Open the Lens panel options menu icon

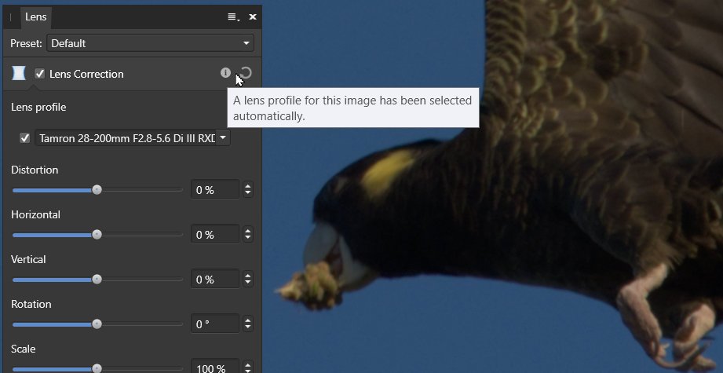[x=233, y=17]
